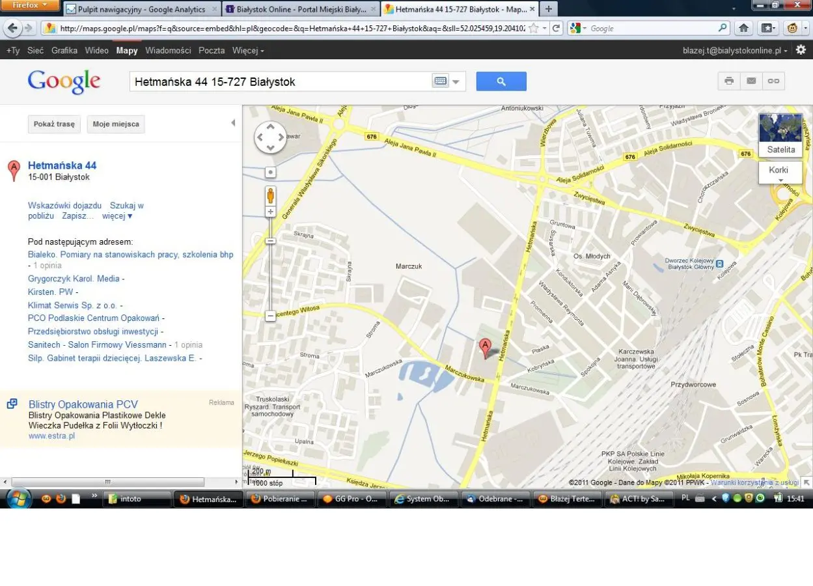Viewport: 813px width, 586px height.
Task: Click Grafika in Google bar
Action: 64,50
